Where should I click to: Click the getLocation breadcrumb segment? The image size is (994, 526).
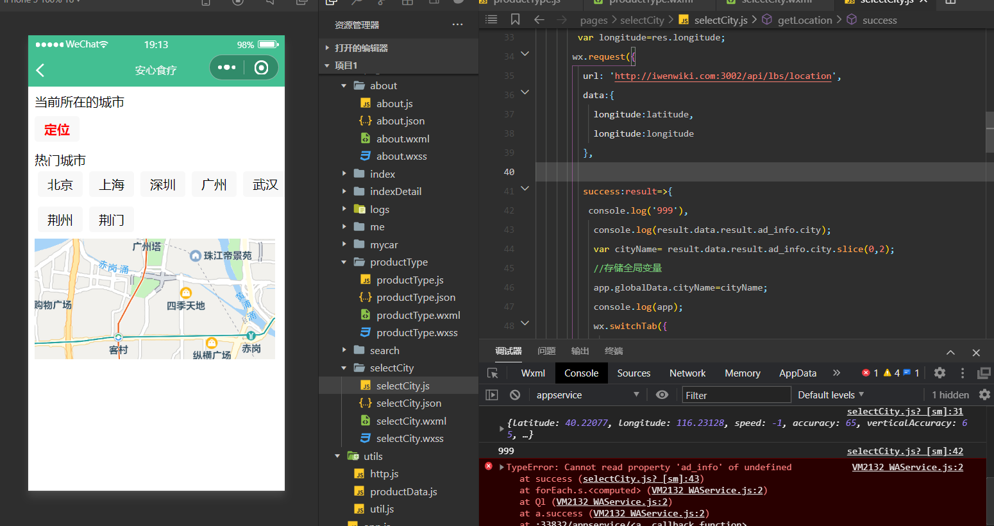[805, 20]
